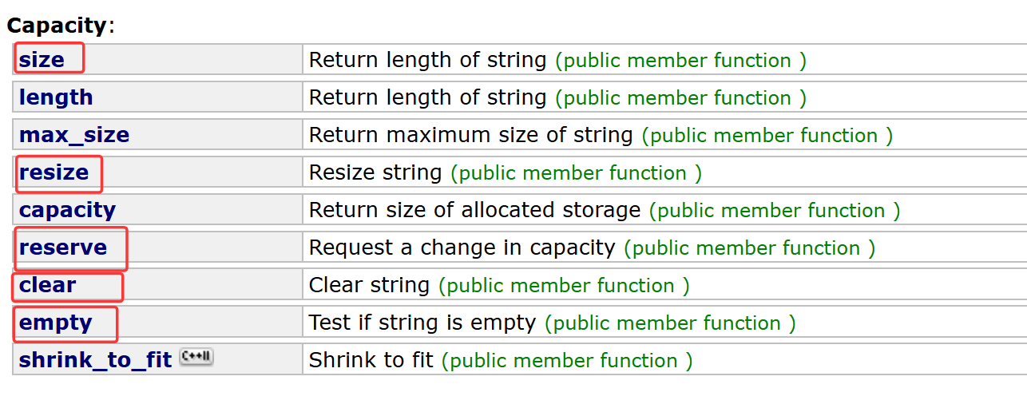Click the 'Request a change in capacity' text
This screenshot has height=408, width=1027.
pos(462,248)
